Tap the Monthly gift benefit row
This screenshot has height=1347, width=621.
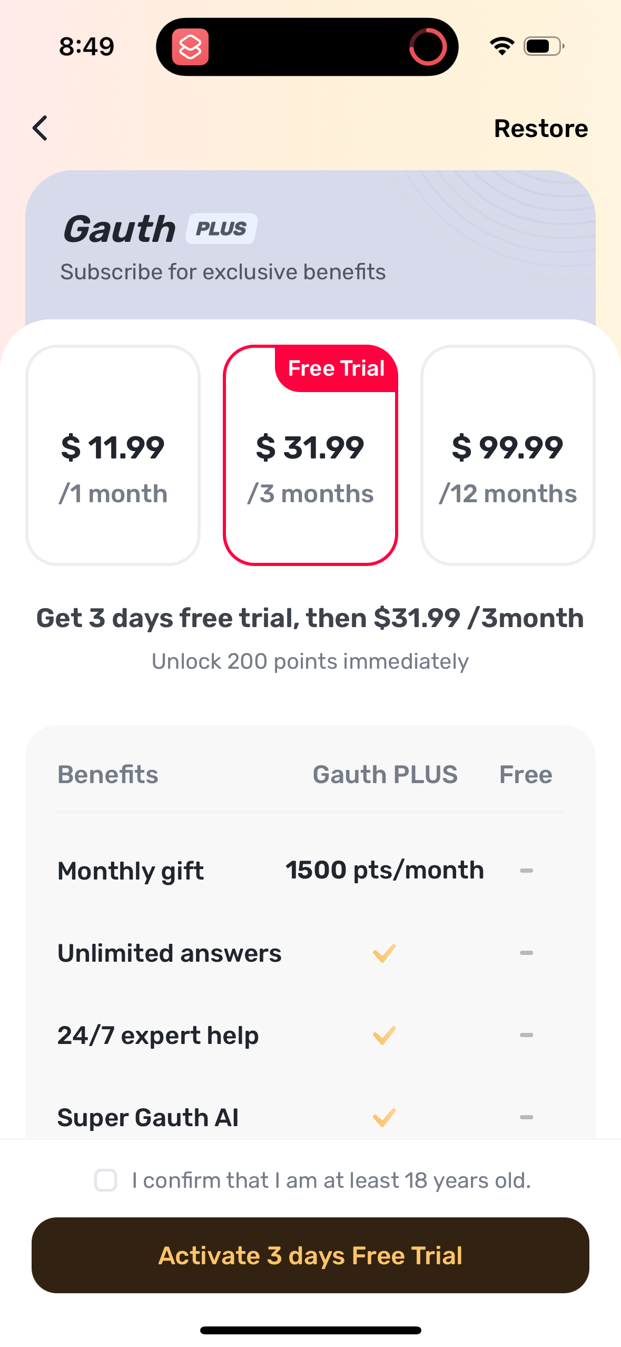click(131, 871)
